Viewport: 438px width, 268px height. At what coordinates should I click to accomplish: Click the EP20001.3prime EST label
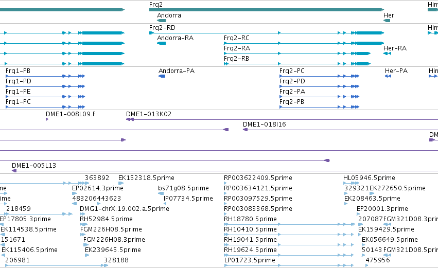(x=382, y=209)
